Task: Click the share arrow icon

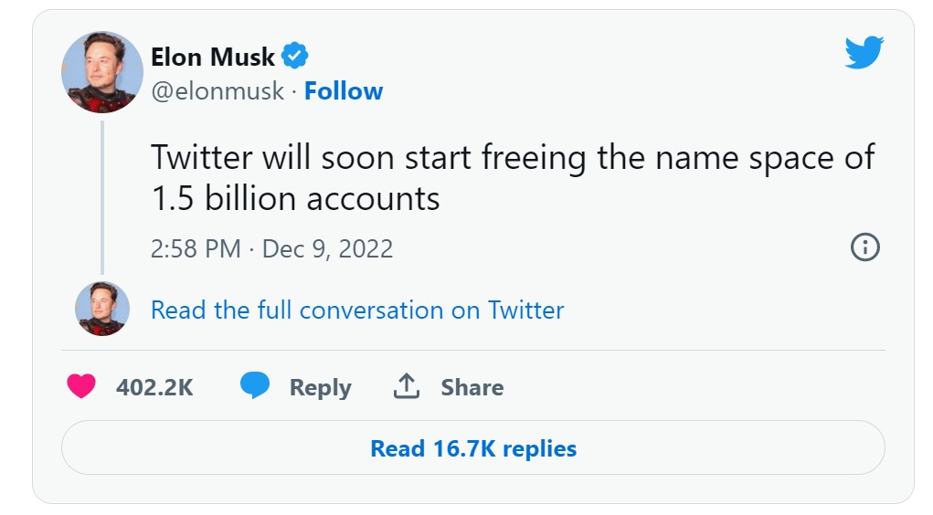Action: [407, 386]
